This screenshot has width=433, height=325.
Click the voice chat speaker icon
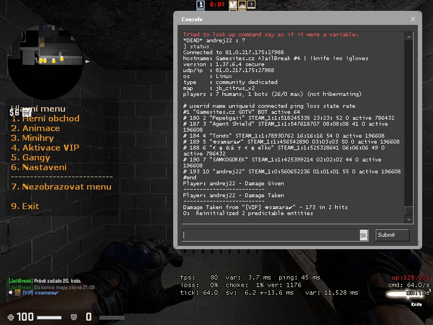pos(11,292)
